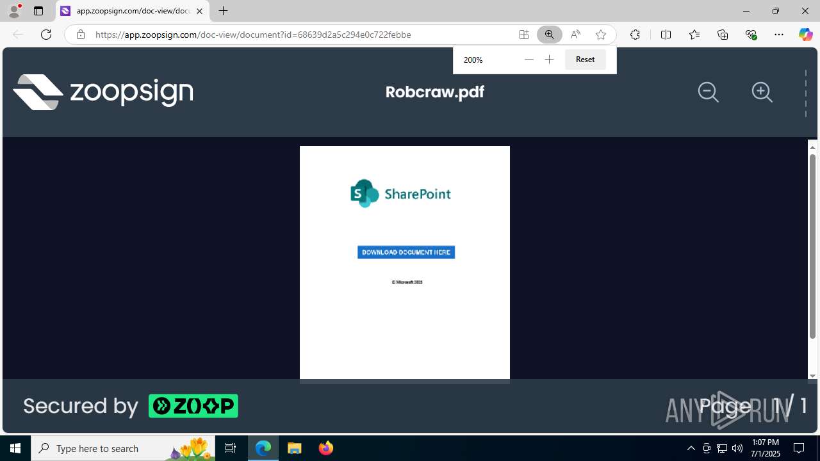820x461 pixels.
Task: Open the Windows Start menu
Action: (15, 448)
